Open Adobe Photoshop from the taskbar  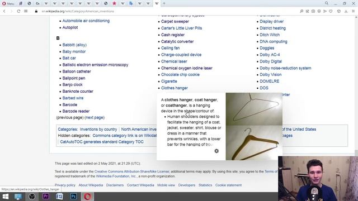pos(73,197)
